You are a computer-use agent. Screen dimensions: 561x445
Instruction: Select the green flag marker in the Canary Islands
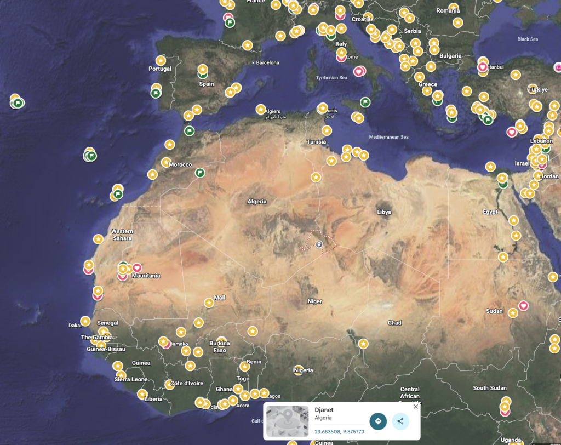[x=118, y=194]
